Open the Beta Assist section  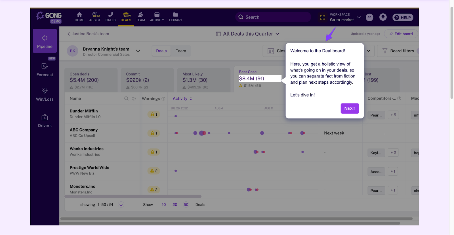95,17
